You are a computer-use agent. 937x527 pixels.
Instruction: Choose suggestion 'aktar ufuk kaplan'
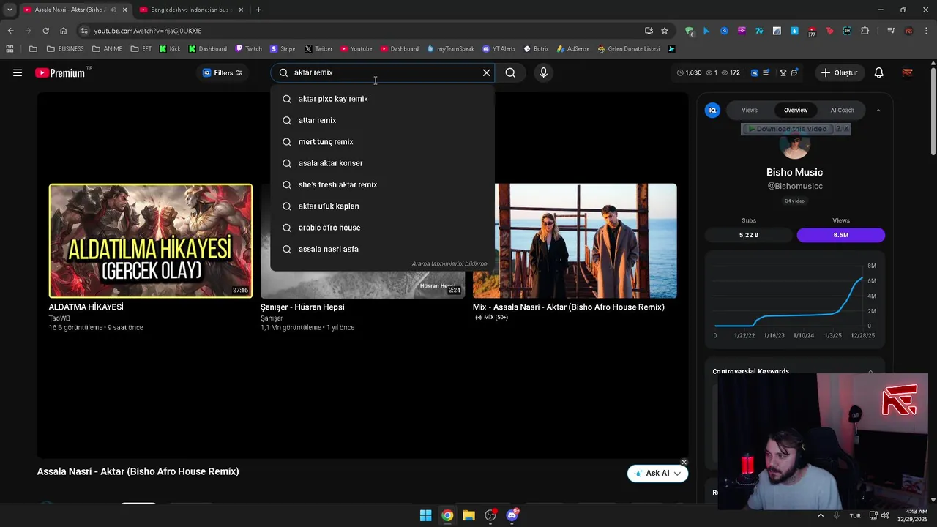pyautogui.click(x=382, y=206)
